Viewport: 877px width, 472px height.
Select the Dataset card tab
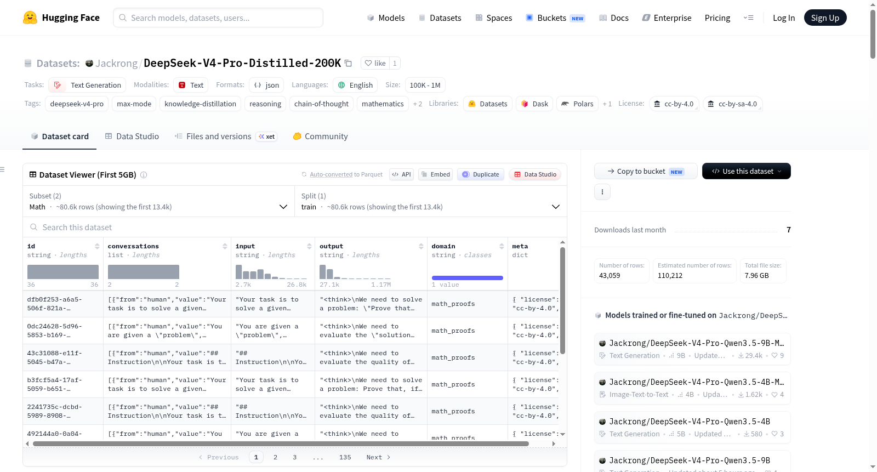60,137
